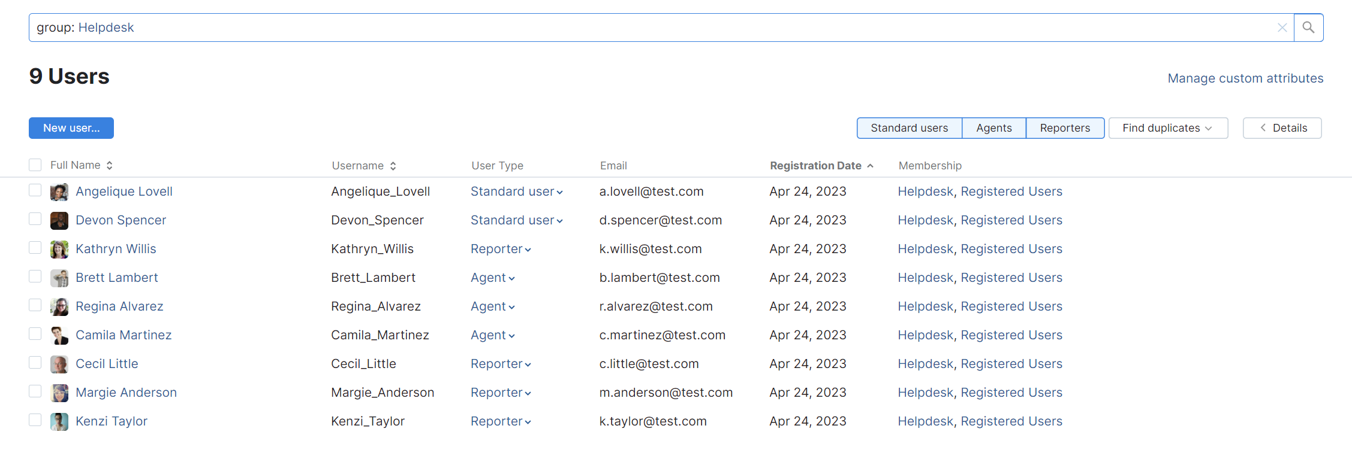The image size is (1352, 462).
Task: Check the box for Kathryn Willis
Action: [x=35, y=248]
